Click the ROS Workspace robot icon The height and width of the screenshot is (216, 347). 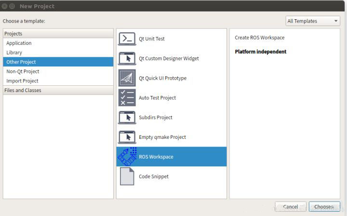point(127,157)
